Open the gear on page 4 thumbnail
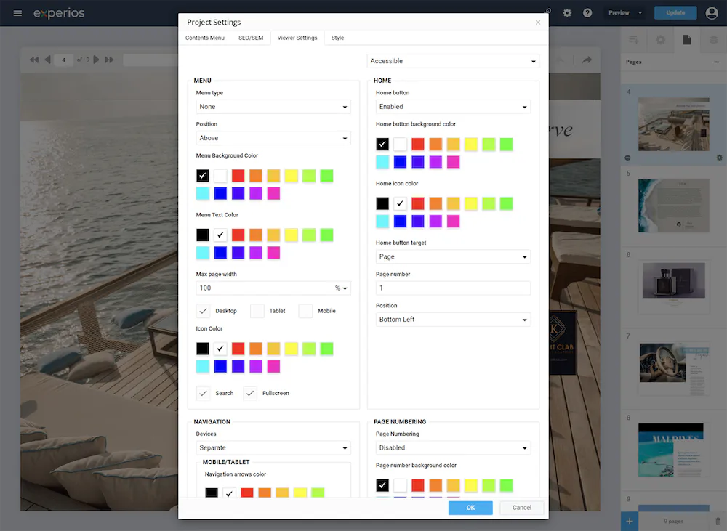Screen dimensions: 727x531 [x=719, y=158]
